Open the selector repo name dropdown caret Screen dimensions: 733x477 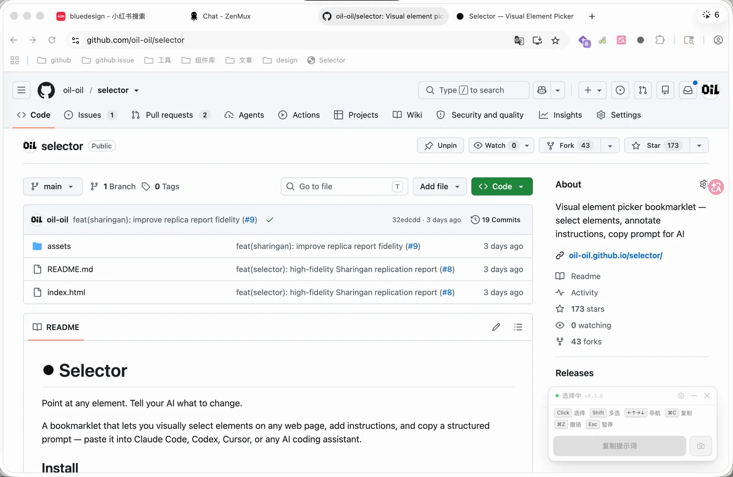[137, 91]
